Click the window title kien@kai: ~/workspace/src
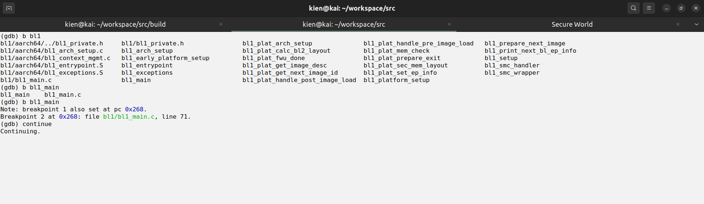Image resolution: width=704 pixels, height=204 pixels. click(352, 8)
